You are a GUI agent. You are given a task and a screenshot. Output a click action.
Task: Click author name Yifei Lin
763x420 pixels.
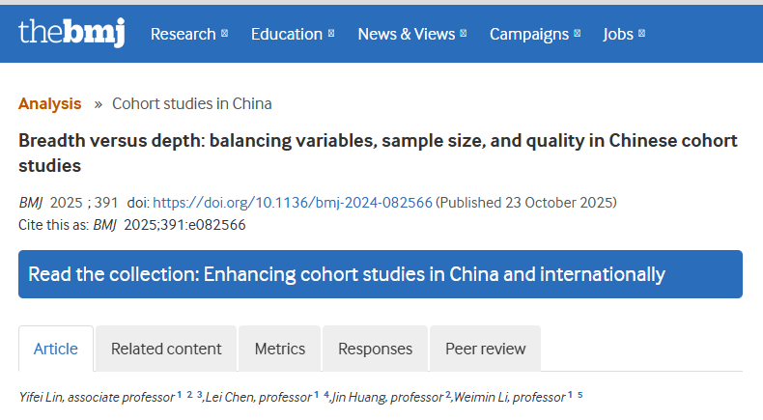tap(42, 397)
